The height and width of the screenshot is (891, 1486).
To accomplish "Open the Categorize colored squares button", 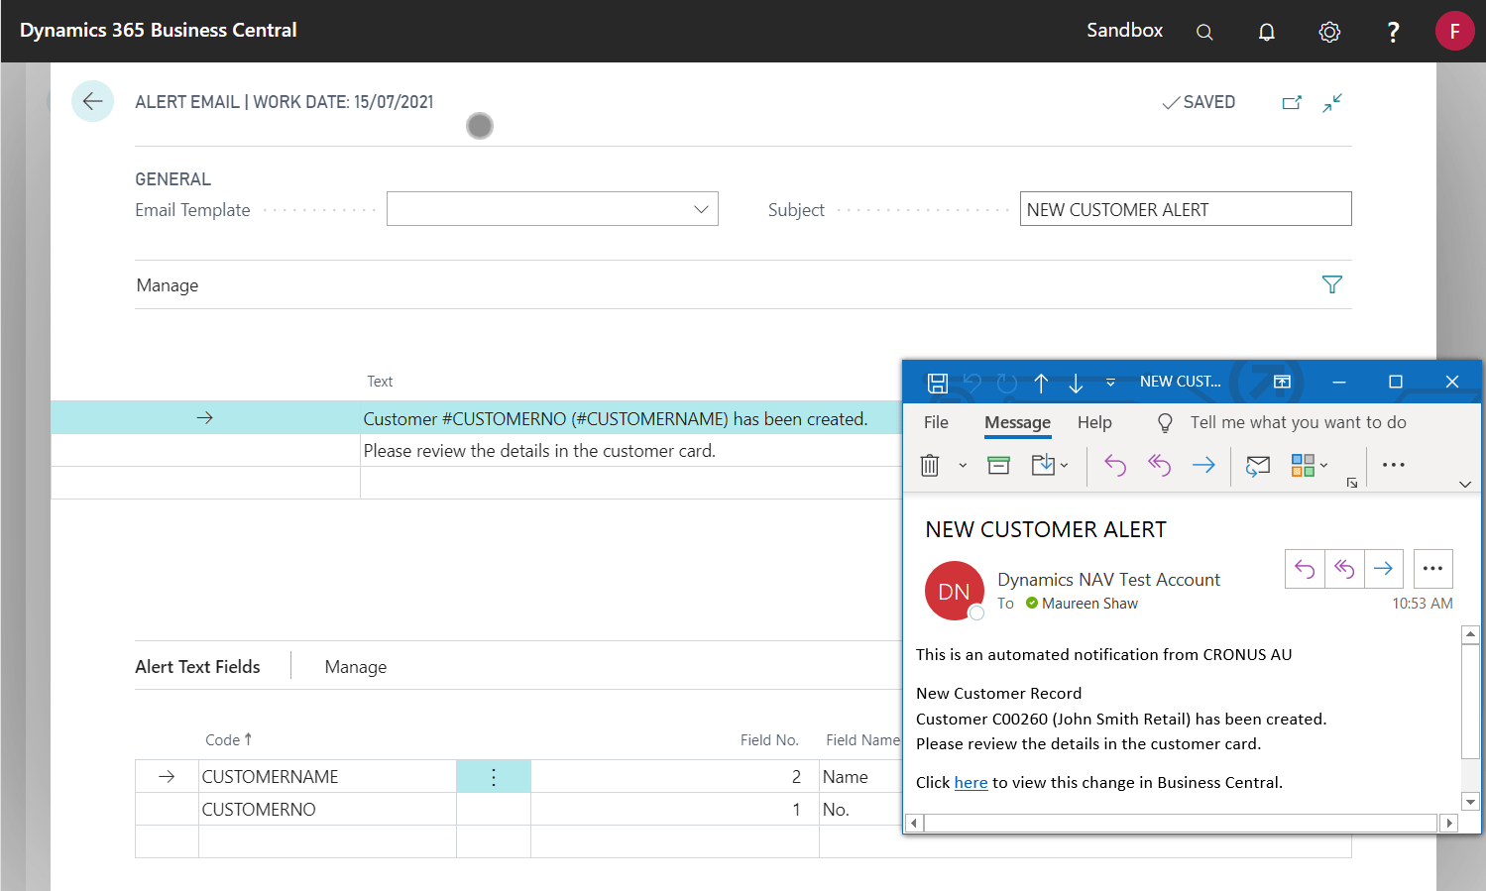I will pos(1303,465).
